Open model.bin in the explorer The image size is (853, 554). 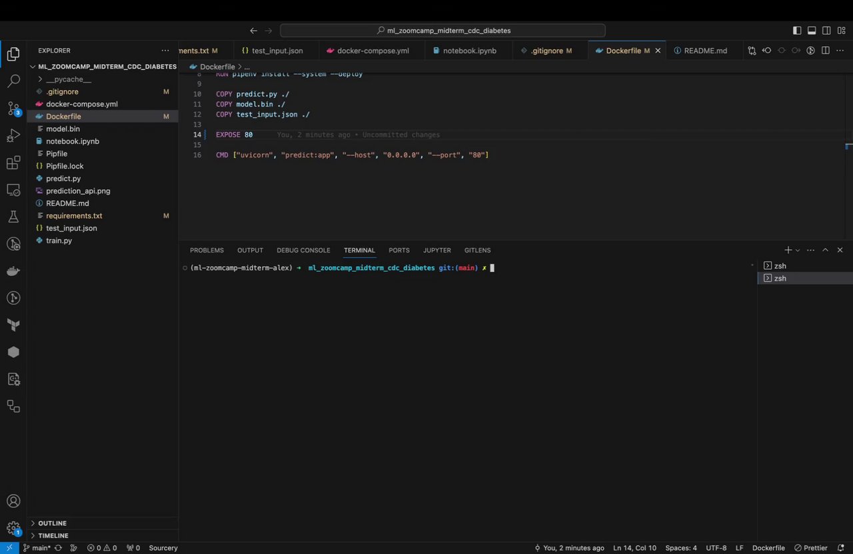(x=103, y=129)
